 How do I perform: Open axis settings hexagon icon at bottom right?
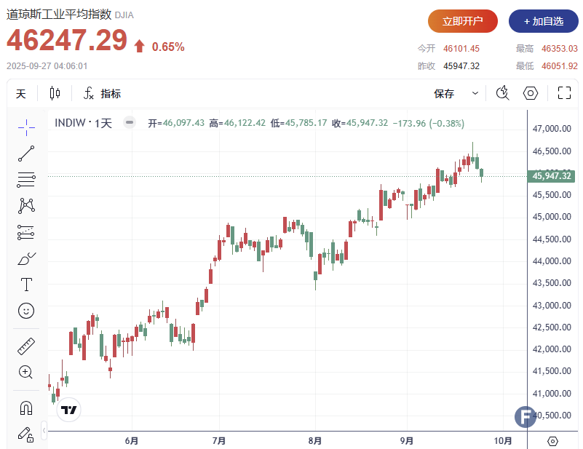tap(553, 441)
